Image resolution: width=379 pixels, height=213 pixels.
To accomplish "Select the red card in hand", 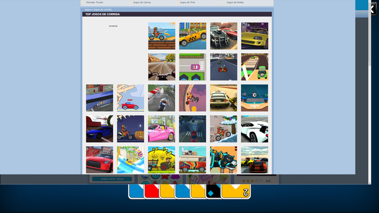I will click(x=152, y=191).
